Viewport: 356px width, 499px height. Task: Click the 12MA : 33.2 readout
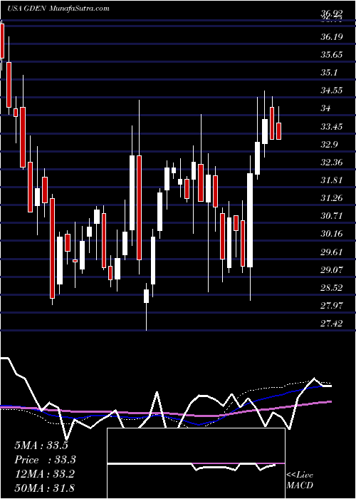[x=44, y=474]
